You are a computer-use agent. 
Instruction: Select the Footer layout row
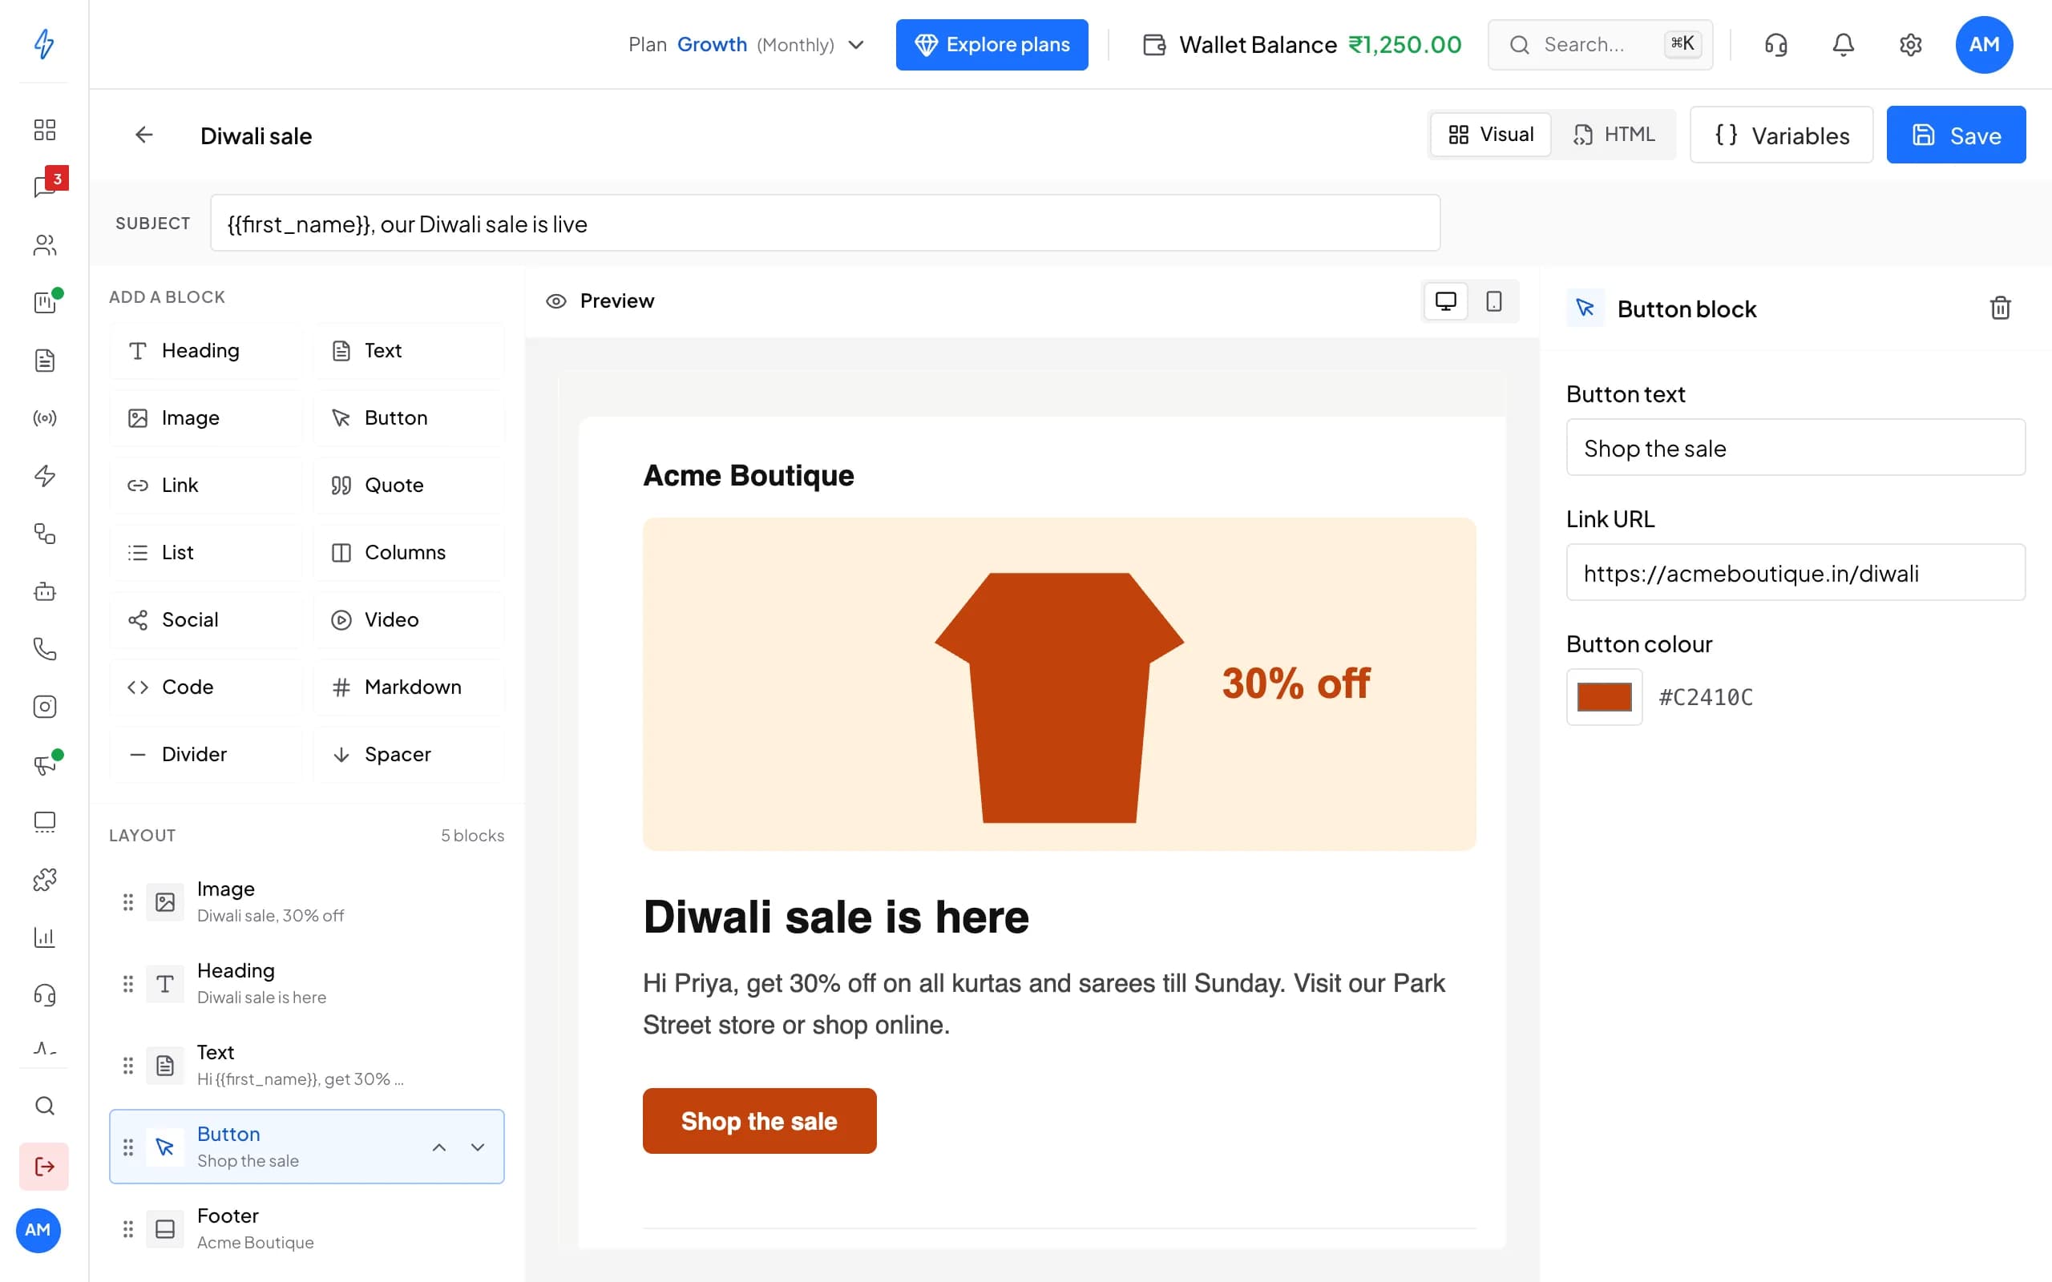307,1228
